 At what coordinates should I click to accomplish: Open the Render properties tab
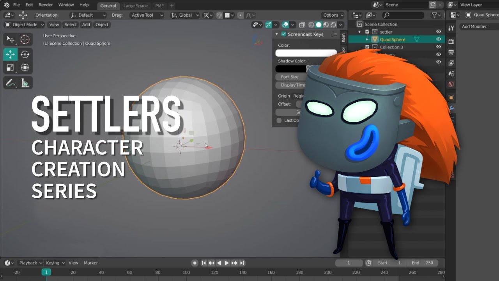[x=451, y=42]
